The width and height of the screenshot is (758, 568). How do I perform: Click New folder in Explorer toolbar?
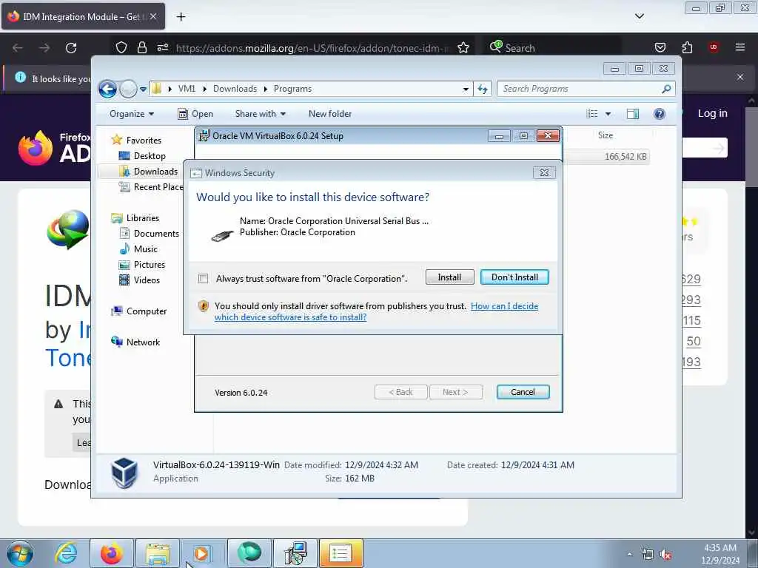point(330,114)
